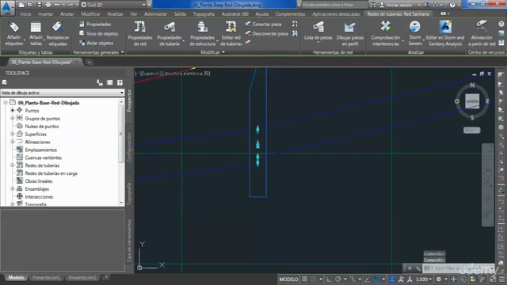
Task: Click the Undo arrow in quick access toolbar
Action: [57, 5]
